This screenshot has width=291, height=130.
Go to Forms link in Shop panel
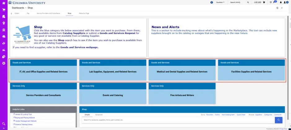[x=217, y=115]
